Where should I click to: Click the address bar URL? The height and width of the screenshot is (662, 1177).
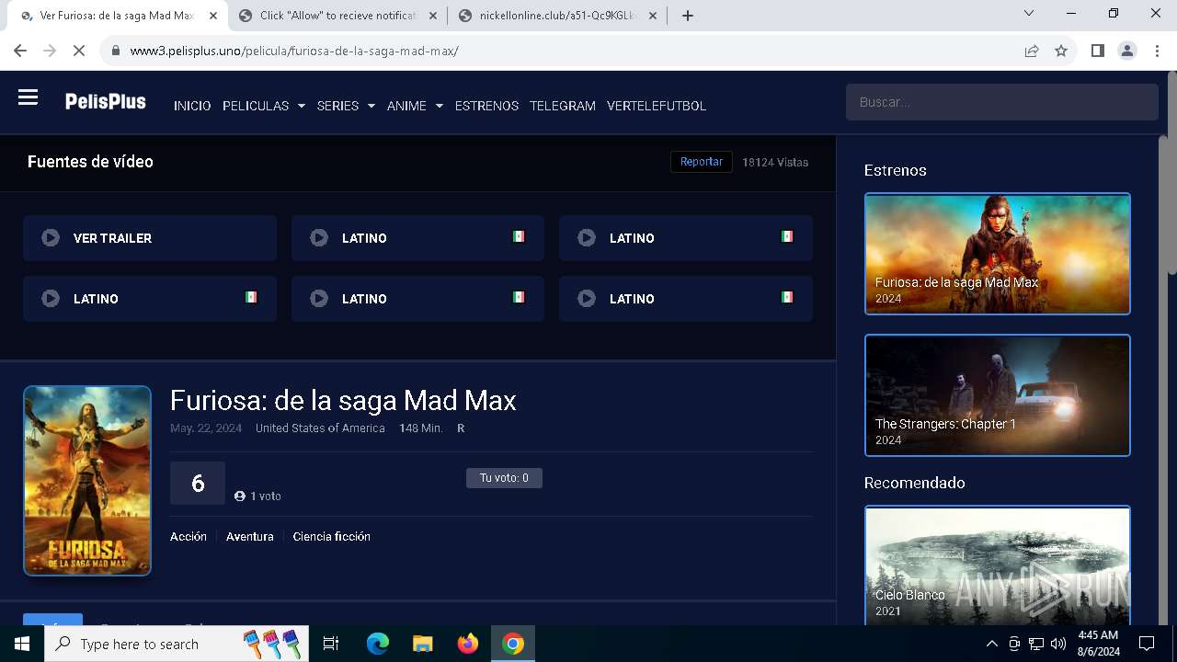294,51
